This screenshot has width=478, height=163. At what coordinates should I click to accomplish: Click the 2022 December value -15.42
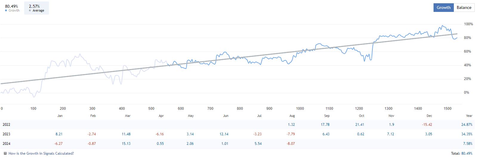tap(427, 125)
